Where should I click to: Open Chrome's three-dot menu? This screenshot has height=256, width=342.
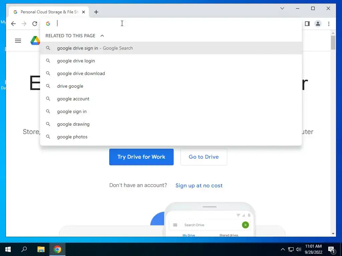(x=329, y=24)
